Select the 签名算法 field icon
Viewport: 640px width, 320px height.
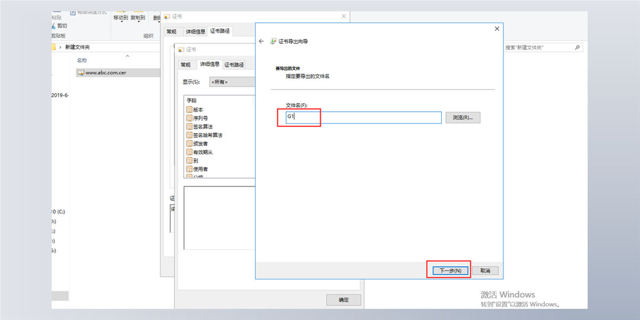(189, 126)
